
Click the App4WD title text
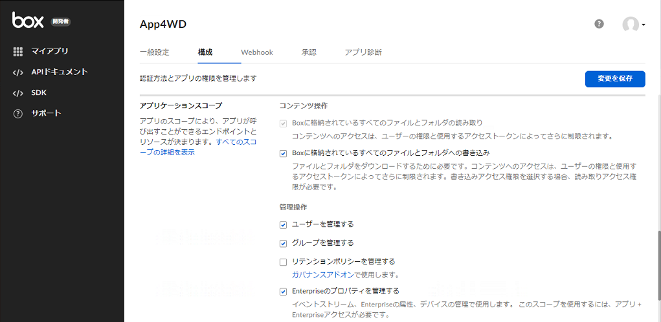(162, 25)
